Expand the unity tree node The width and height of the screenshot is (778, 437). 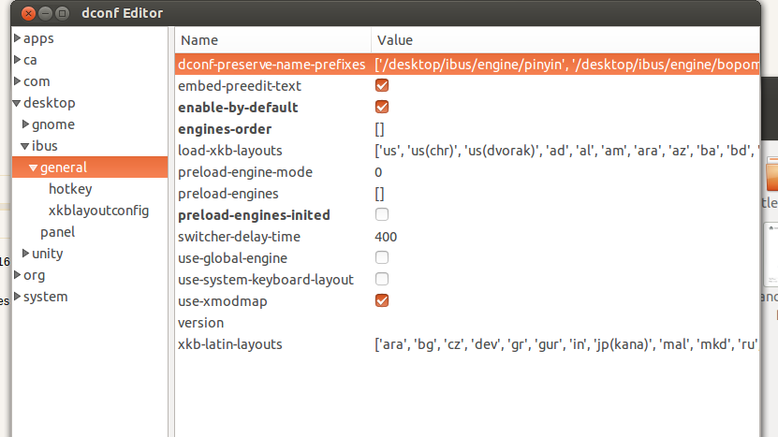[26, 253]
